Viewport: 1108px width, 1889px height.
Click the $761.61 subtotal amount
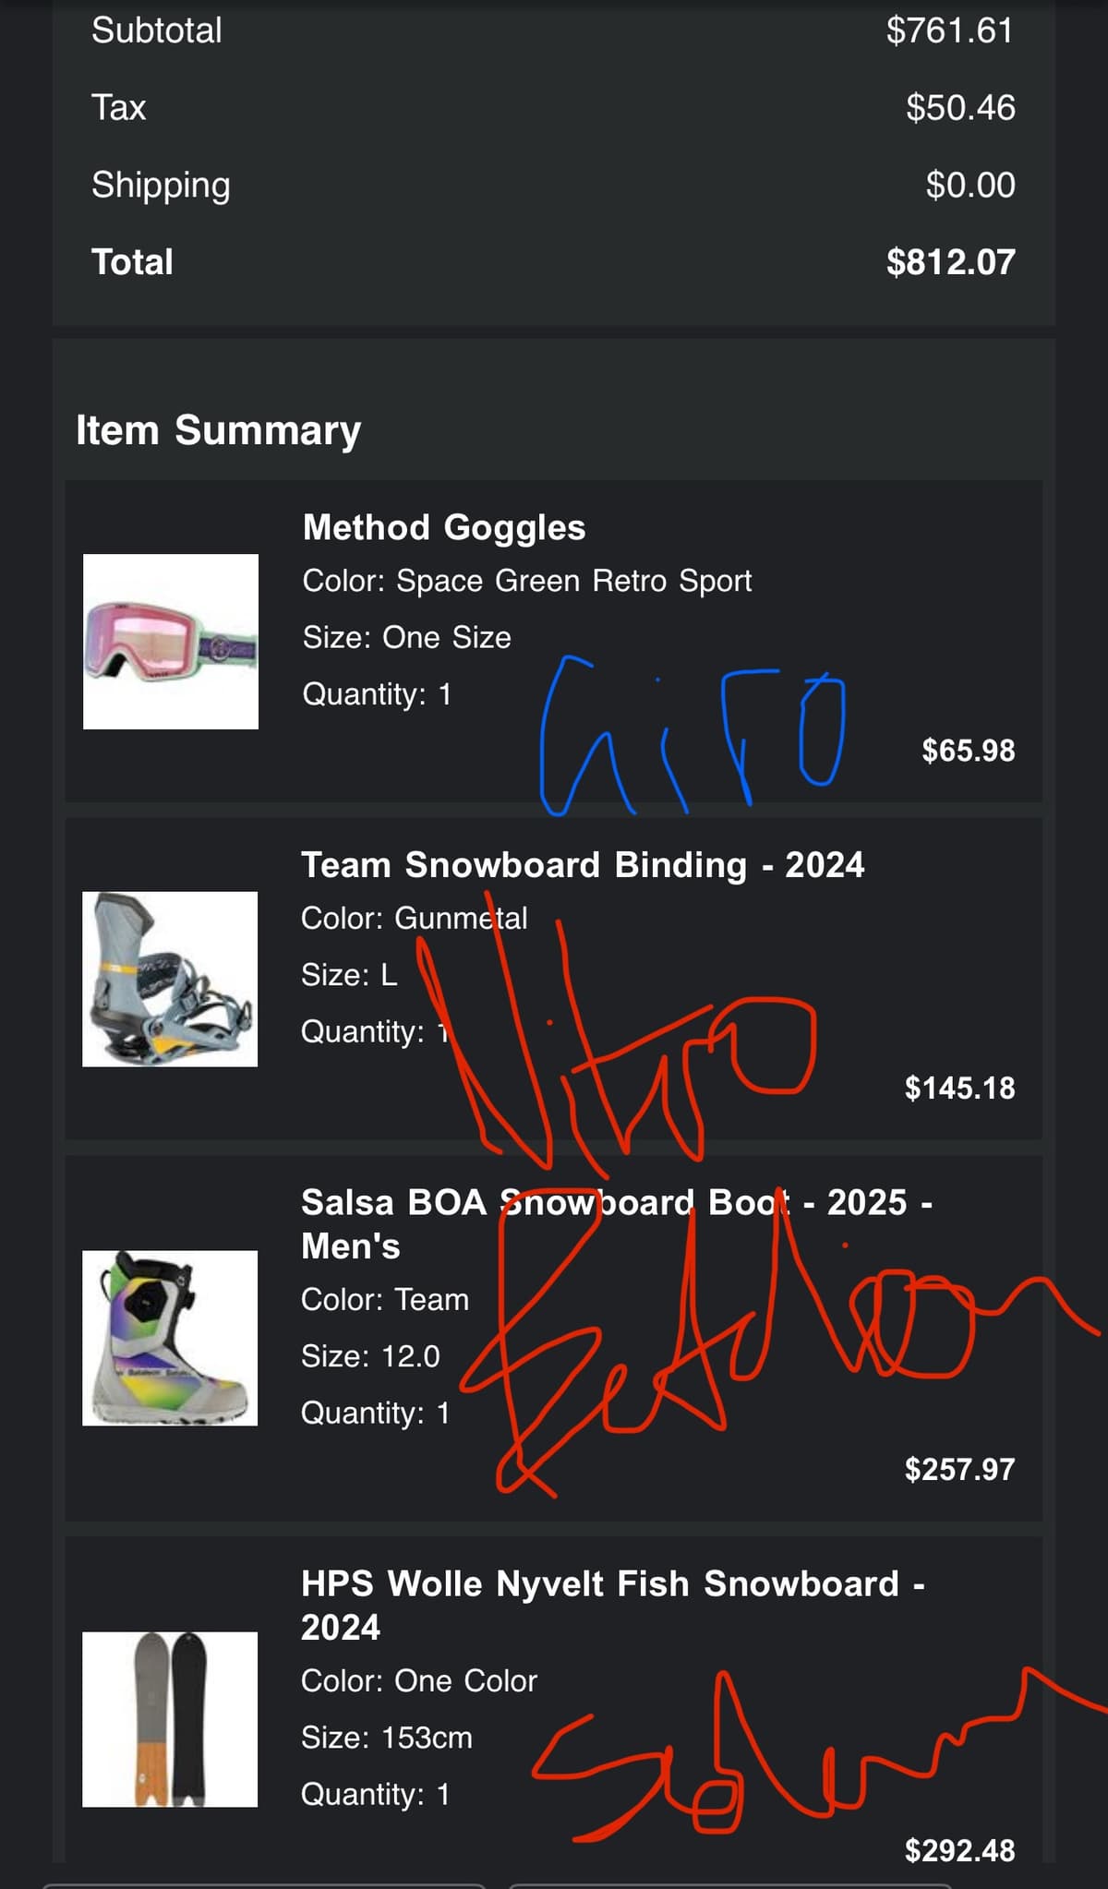point(949,30)
